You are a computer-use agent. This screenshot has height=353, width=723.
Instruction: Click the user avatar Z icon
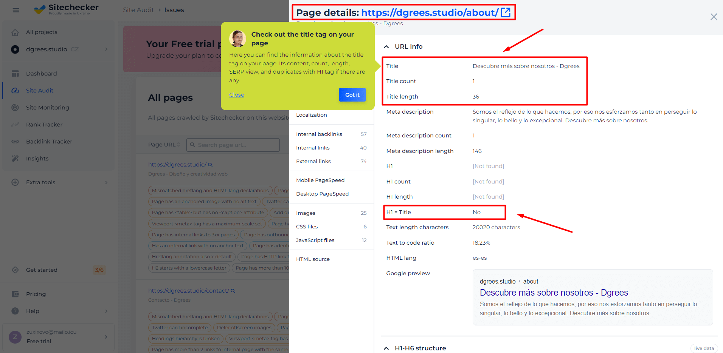point(15,337)
